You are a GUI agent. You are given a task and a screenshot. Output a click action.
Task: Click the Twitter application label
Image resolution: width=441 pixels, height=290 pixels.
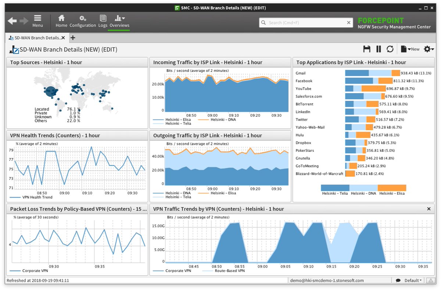pos(302,120)
